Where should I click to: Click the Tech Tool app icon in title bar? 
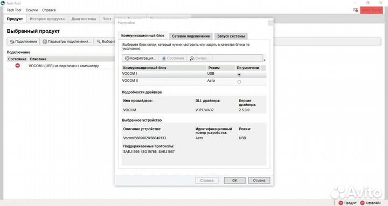[3, 3]
